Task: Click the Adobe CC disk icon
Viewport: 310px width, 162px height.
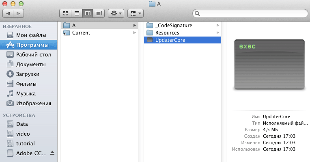Action: click(x=10, y=153)
